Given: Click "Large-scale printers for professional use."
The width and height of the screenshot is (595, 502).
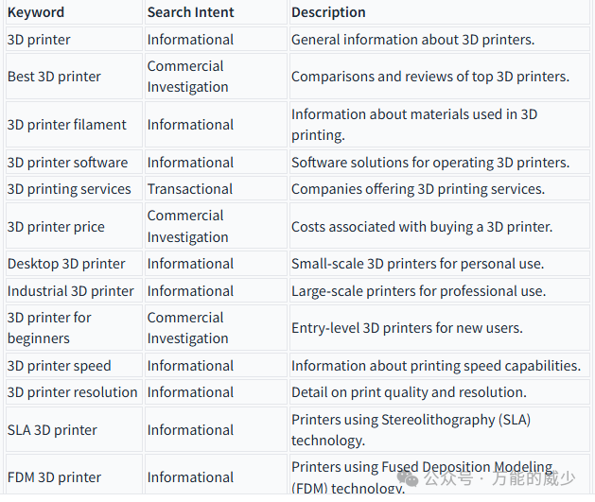Looking at the screenshot, I should [x=419, y=291].
